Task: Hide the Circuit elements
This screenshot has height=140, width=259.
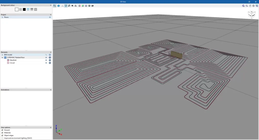Action: click(46, 63)
